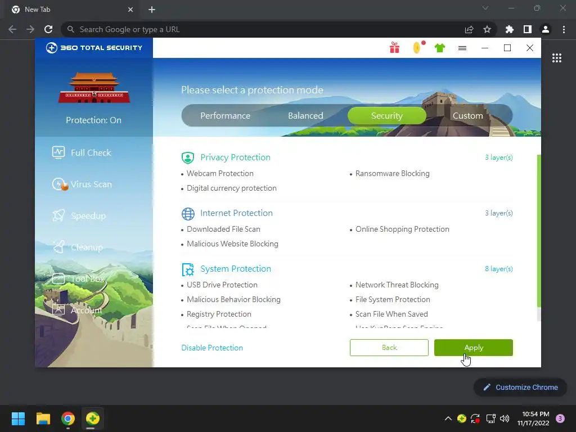Screen dimensions: 576x432
Task: Click Customize Chrome button
Action: (x=520, y=387)
